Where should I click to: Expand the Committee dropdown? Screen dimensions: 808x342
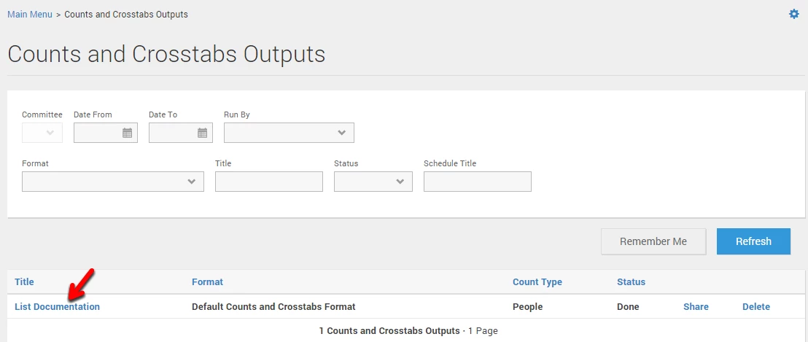point(42,133)
